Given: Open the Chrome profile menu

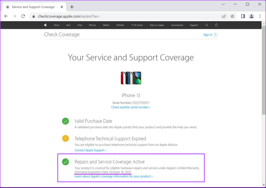Looking at the screenshot, I should click(251, 16).
